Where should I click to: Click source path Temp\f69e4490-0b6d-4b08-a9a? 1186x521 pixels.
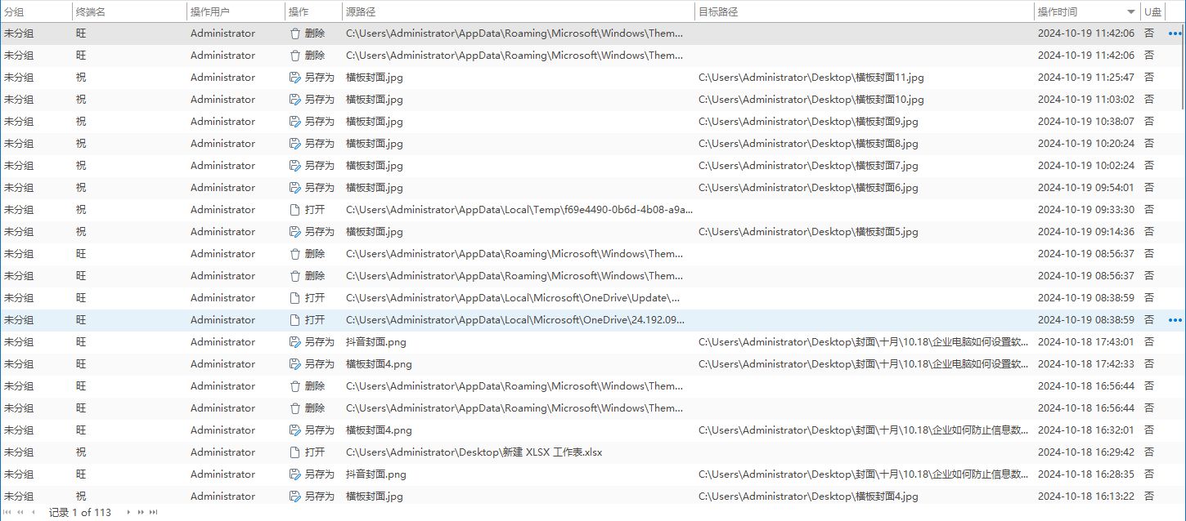(519, 210)
